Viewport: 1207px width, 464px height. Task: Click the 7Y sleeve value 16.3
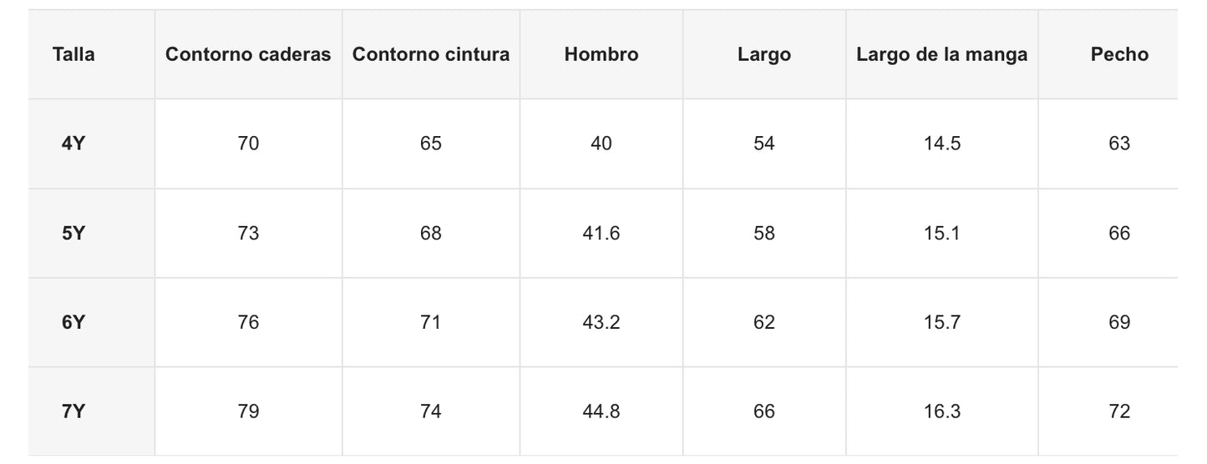942,411
